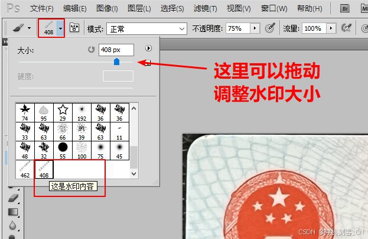
Task: Select the soft round brush 45
Action: (x=119, y=151)
